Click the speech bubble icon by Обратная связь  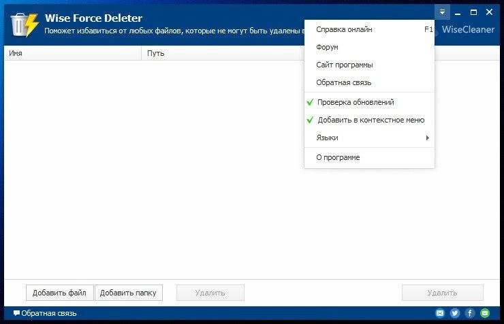tap(16, 313)
